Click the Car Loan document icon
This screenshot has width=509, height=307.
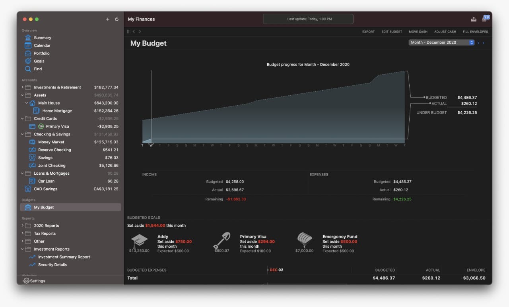pyautogui.click(x=32, y=181)
